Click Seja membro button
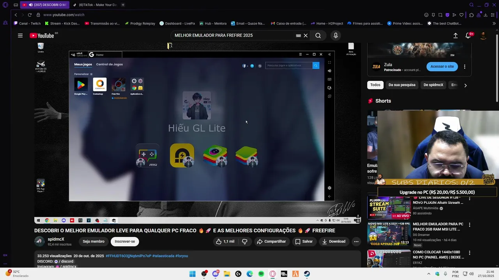Screen dimensions: 499x280 [x=94, y=241]
